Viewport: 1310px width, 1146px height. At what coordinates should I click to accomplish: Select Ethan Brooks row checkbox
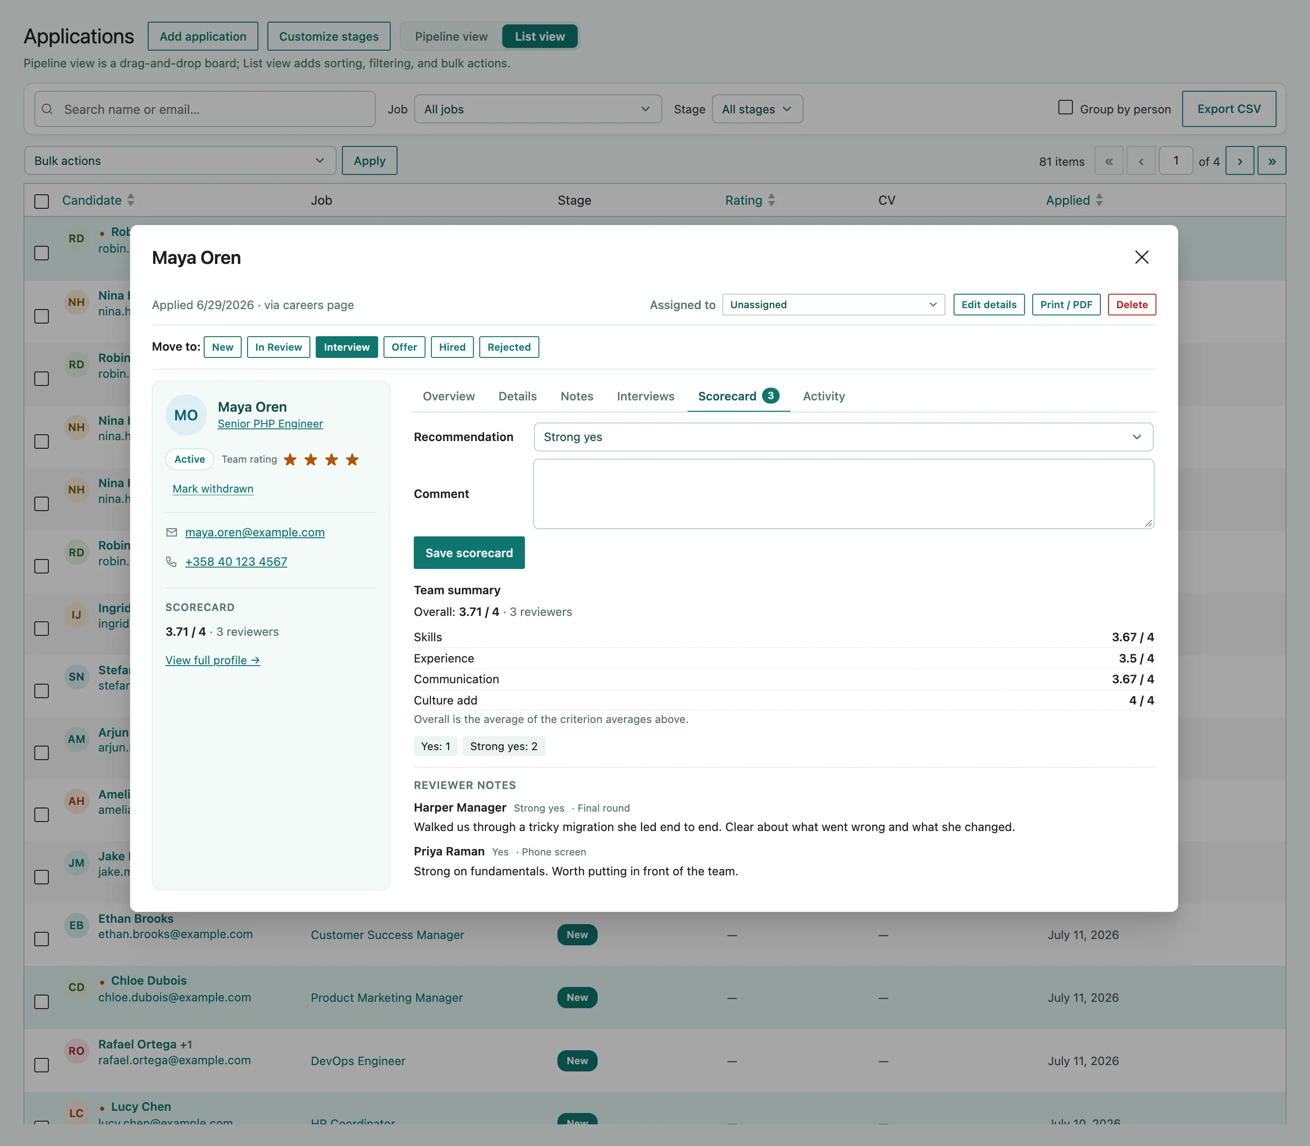[x=42, y=939]
